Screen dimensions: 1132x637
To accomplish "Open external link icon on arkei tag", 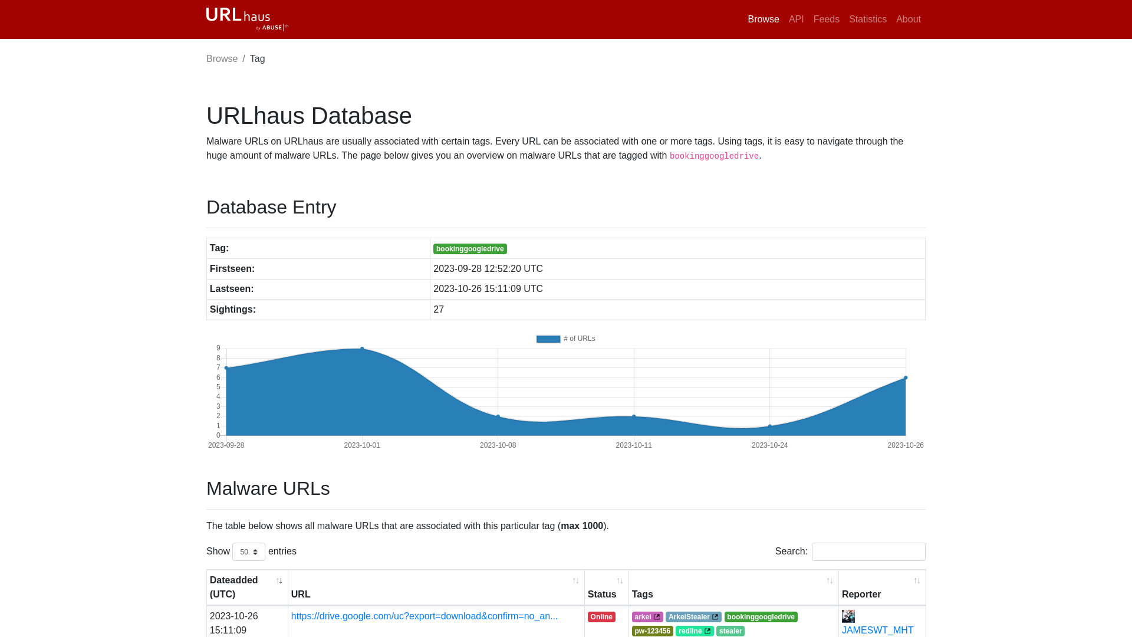I will click(657, 617).
